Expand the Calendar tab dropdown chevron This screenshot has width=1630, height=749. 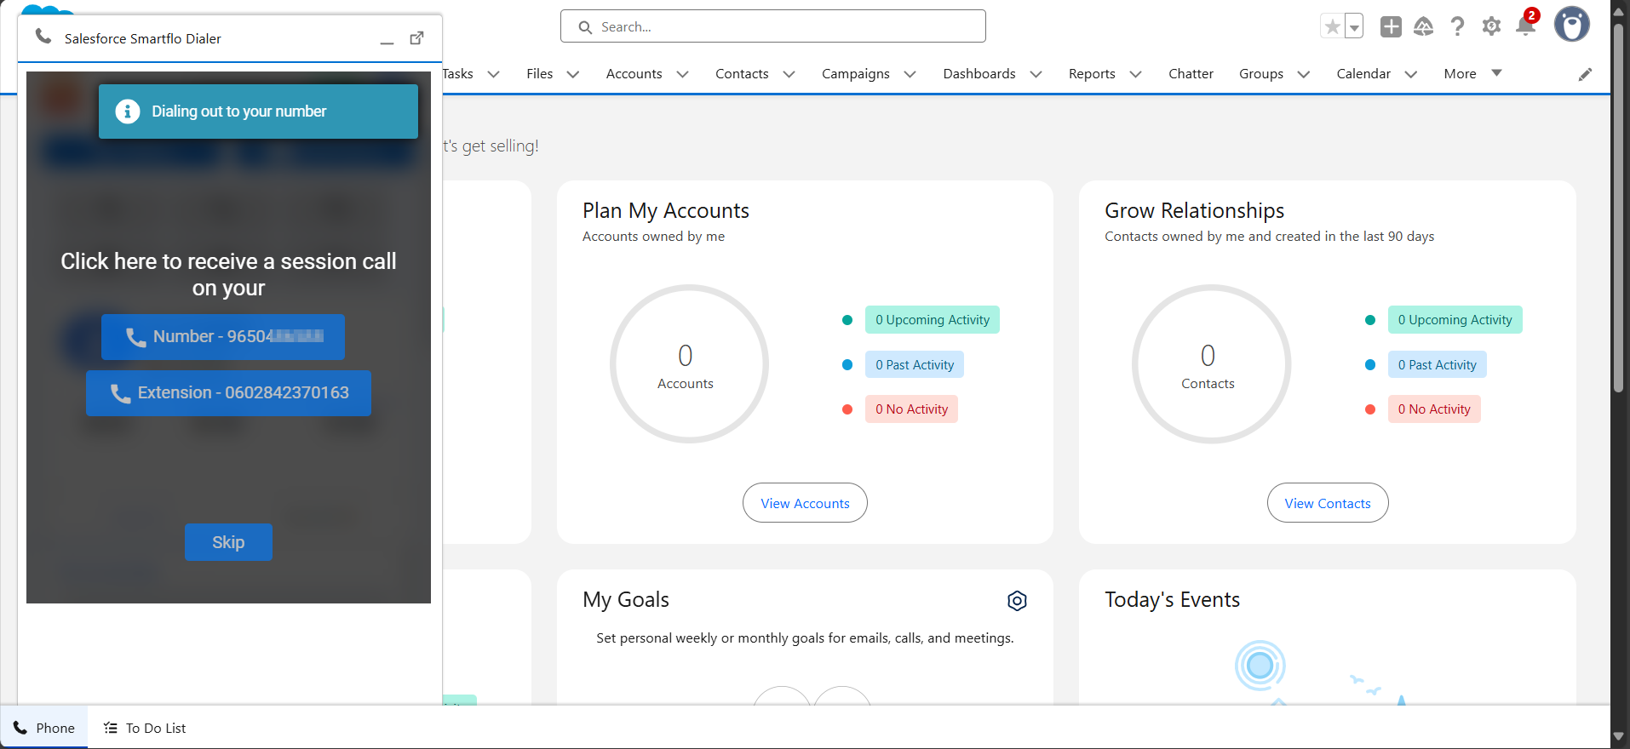tap(1410, 74)
